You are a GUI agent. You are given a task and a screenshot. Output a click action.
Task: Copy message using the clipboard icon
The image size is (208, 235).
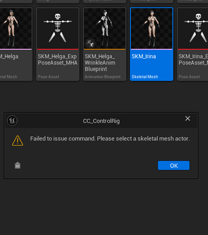tap(17, 165)
